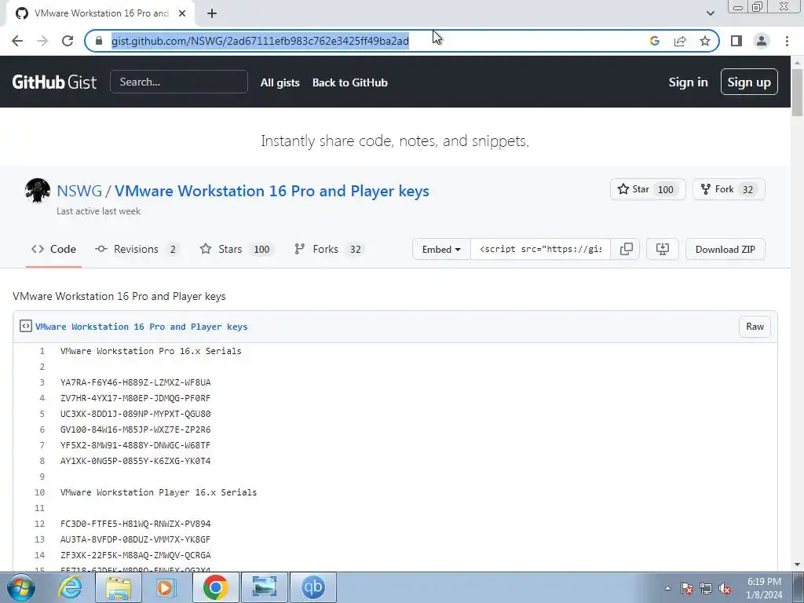Click serial UC3XK-8DD1J-089NP-MYPXT-QGU80
Image resolution: width=804 pixels, height=603 pixels.
[x=135, y=414]
